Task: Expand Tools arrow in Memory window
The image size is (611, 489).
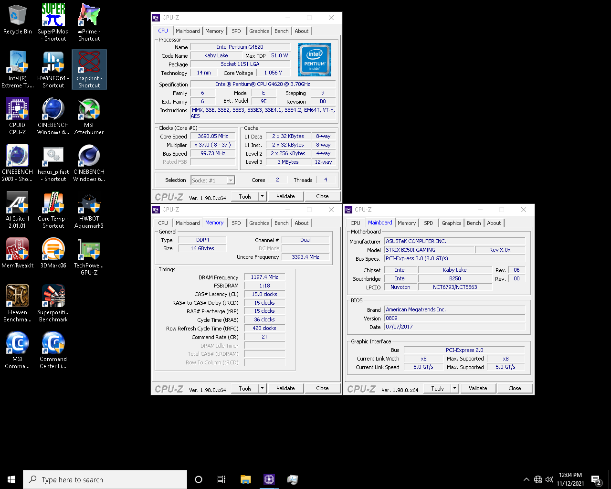Action: (263, 388)
